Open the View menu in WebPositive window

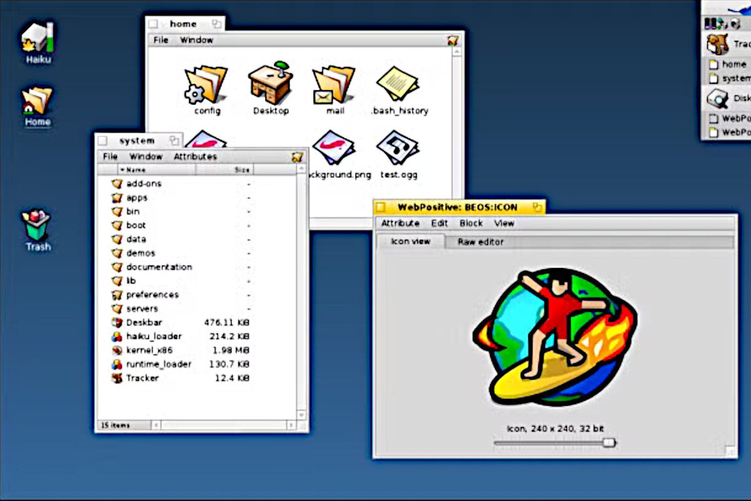click(504, 223)
